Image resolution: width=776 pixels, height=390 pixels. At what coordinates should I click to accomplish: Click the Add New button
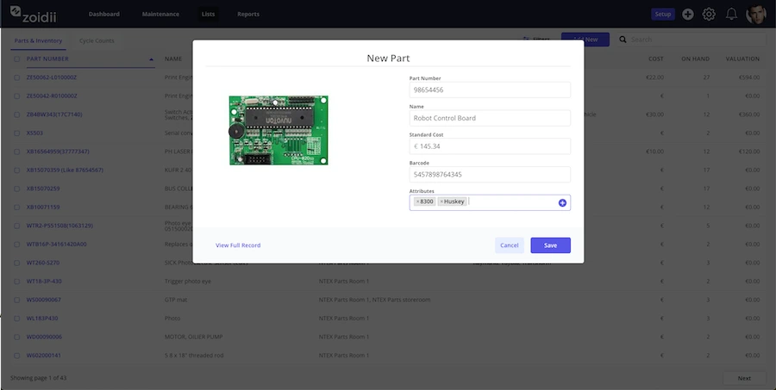click(x=585, y=40)
